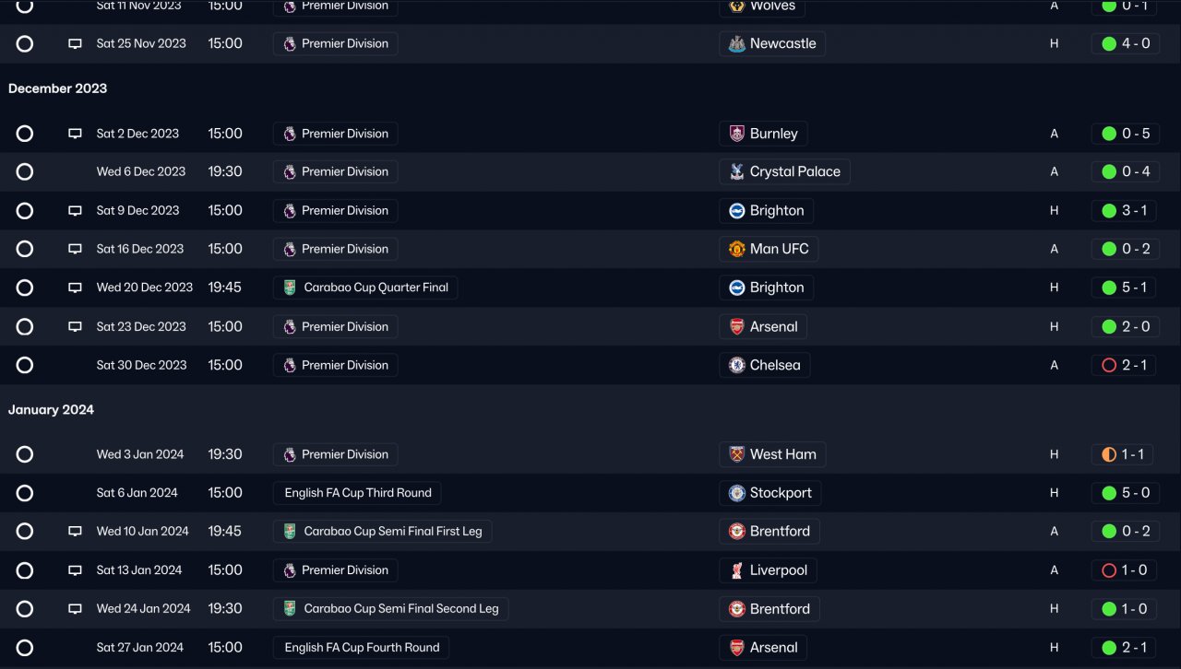Open Carabao Cup Semi Final Second Leg
The width and height of the screenshot is (1181, 669).
391,609
